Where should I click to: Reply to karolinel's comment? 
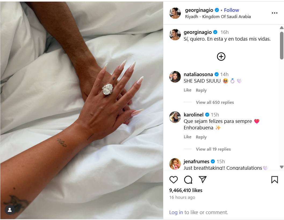(201, 137)
